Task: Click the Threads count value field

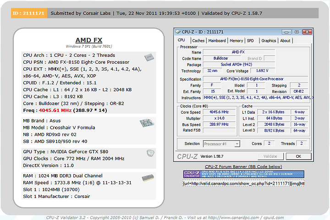Action: point(302,143)
